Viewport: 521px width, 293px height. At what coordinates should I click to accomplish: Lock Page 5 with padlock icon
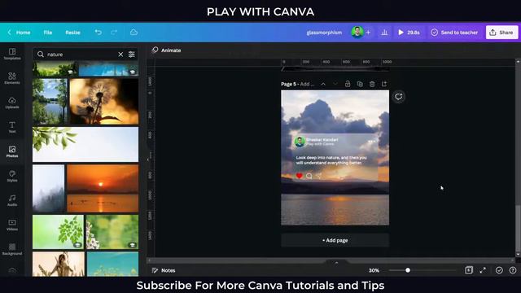(348, 84)
